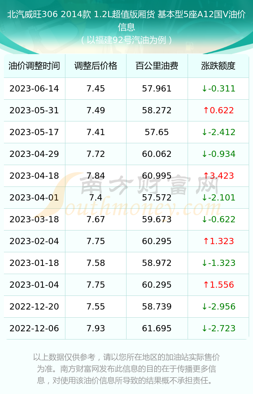Click the red up value 3.423
253x394 pixels.
click(x=218, y=176)
